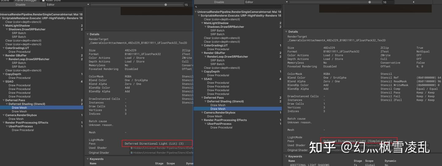The height and width of the screenshot is (166, 442).
Task: Click the Stencil ReadMask value '(0b01100000) 96'
Action: [429, 81]
